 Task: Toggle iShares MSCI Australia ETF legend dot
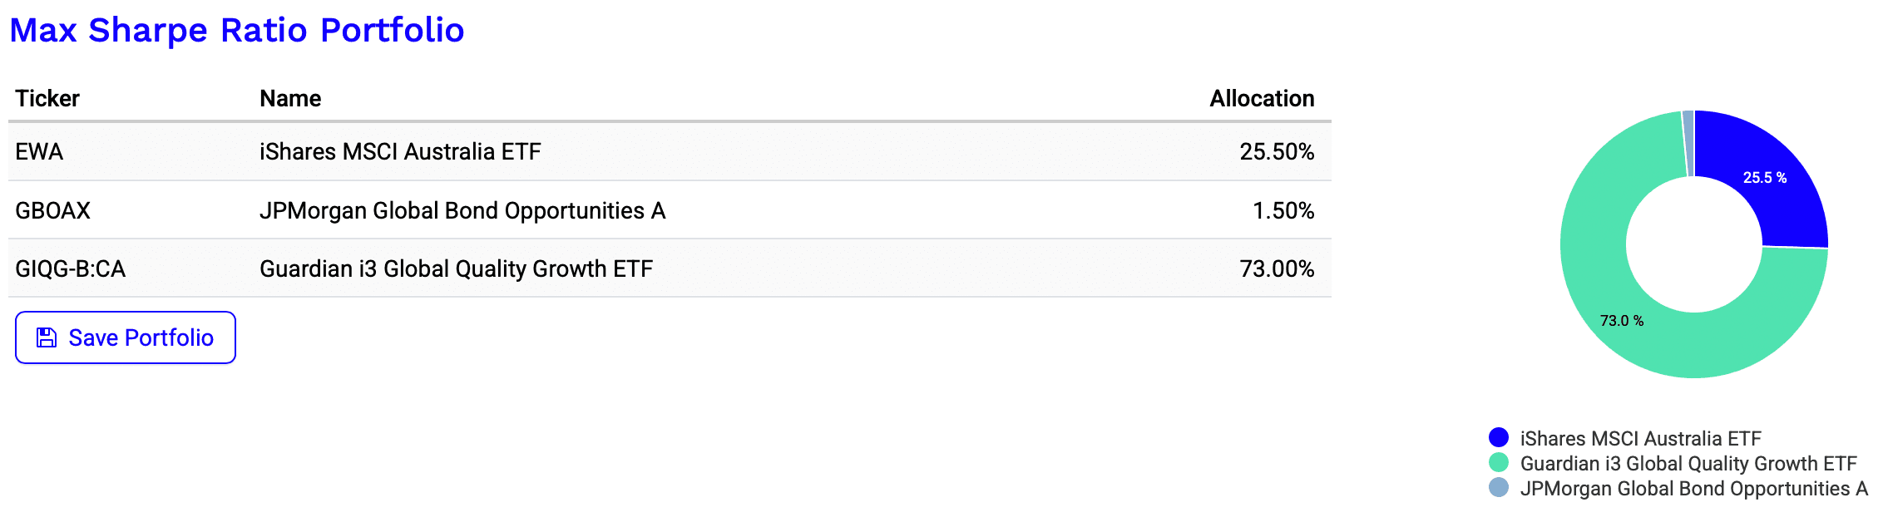pyautogui.click(x=1499, y=437)
